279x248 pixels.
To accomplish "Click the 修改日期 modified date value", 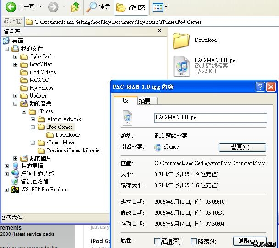I will [x=189, y=213].
